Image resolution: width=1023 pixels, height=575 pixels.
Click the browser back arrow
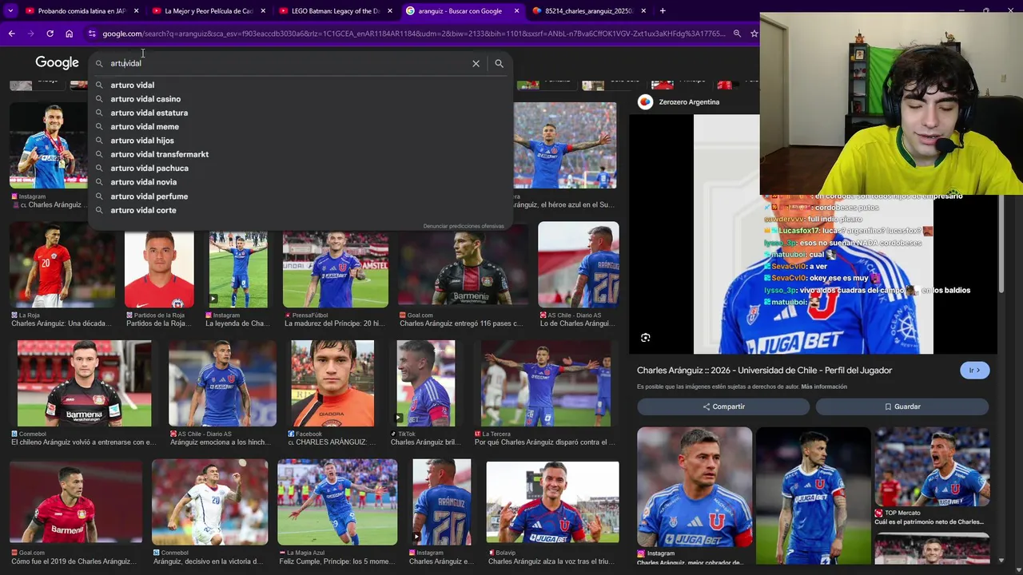11,34
